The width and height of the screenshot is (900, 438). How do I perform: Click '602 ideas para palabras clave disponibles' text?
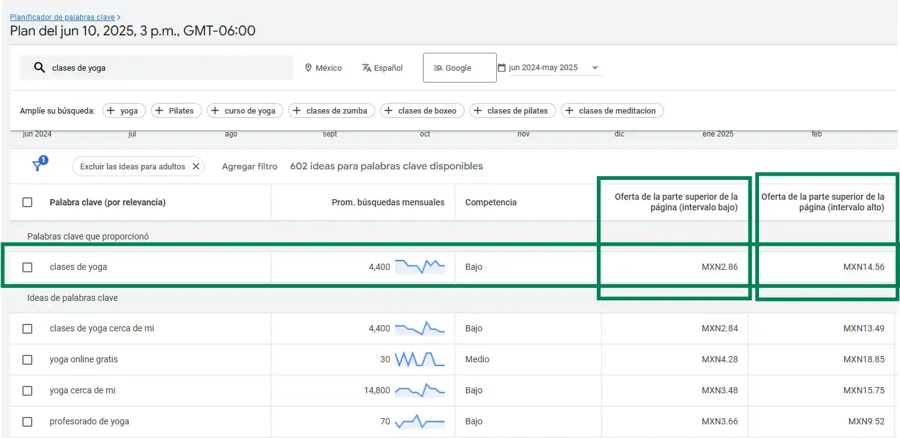click(x=386, y=166)
